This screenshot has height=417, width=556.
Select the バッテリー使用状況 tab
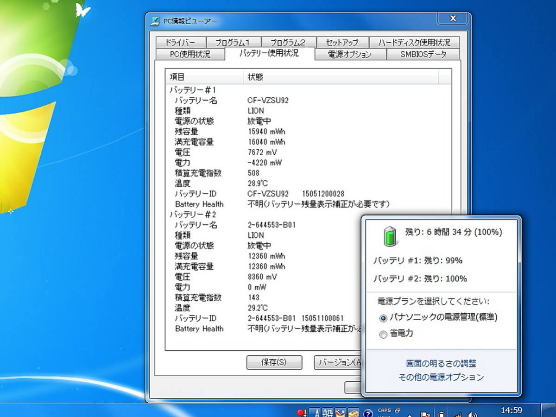269,53
